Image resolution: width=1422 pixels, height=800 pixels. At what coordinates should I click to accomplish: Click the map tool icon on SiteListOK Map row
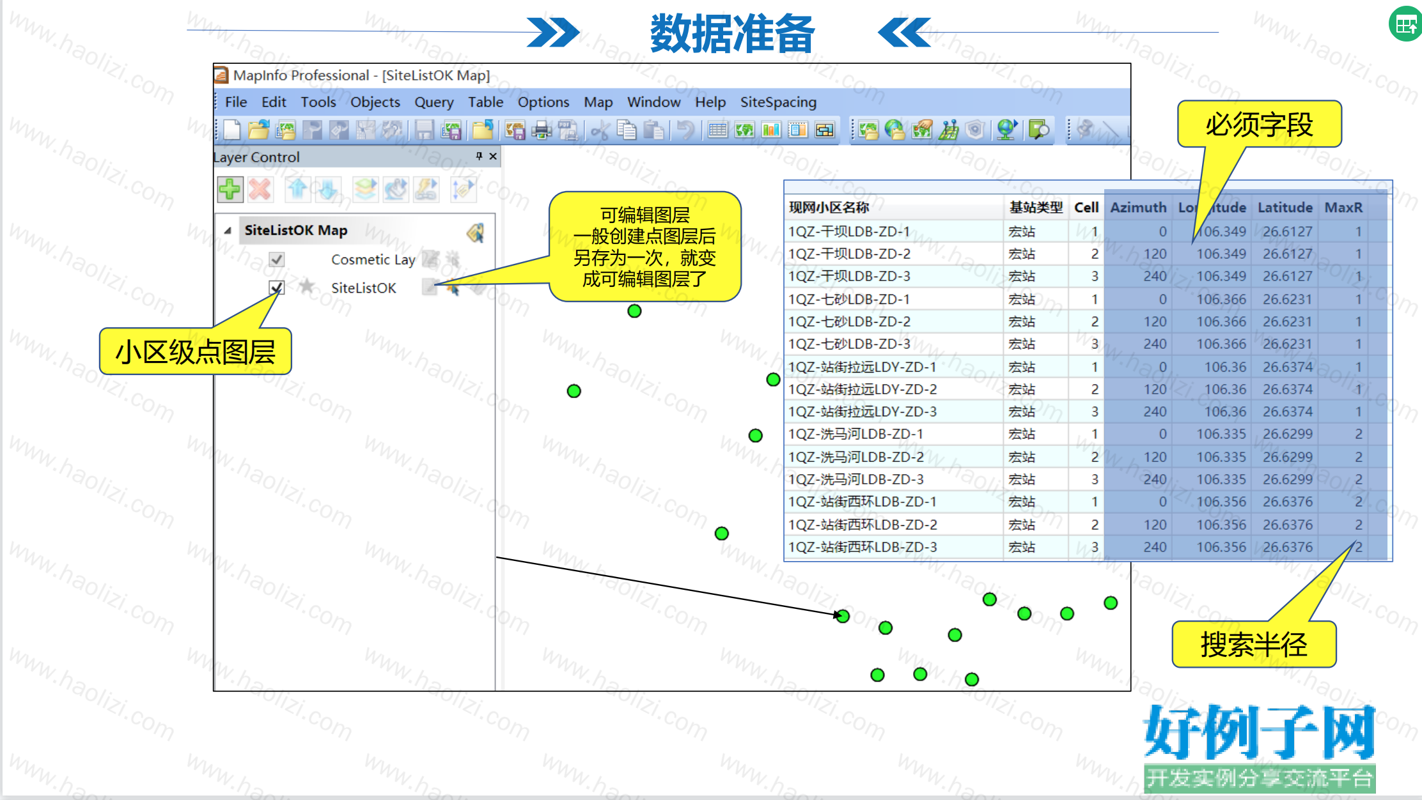click(475, 232)
